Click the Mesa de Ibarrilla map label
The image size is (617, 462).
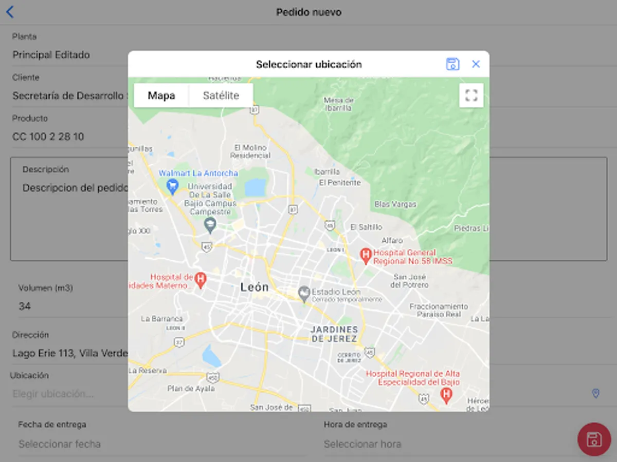coord(338,104)
